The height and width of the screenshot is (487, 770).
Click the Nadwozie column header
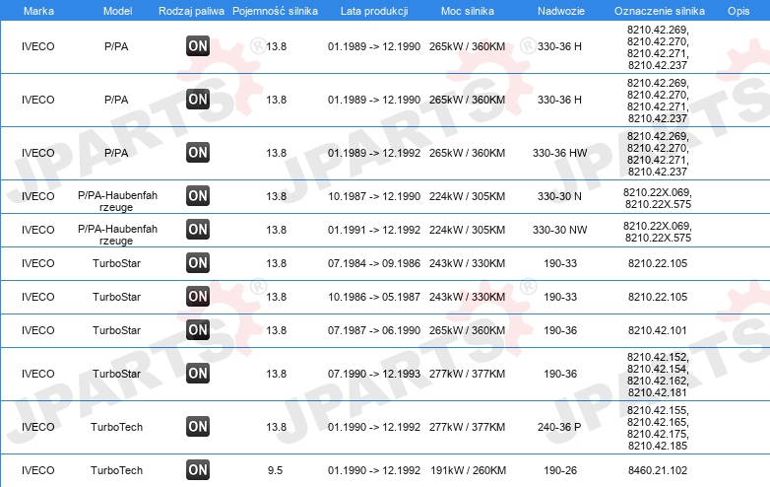click(x=561, y=11)
